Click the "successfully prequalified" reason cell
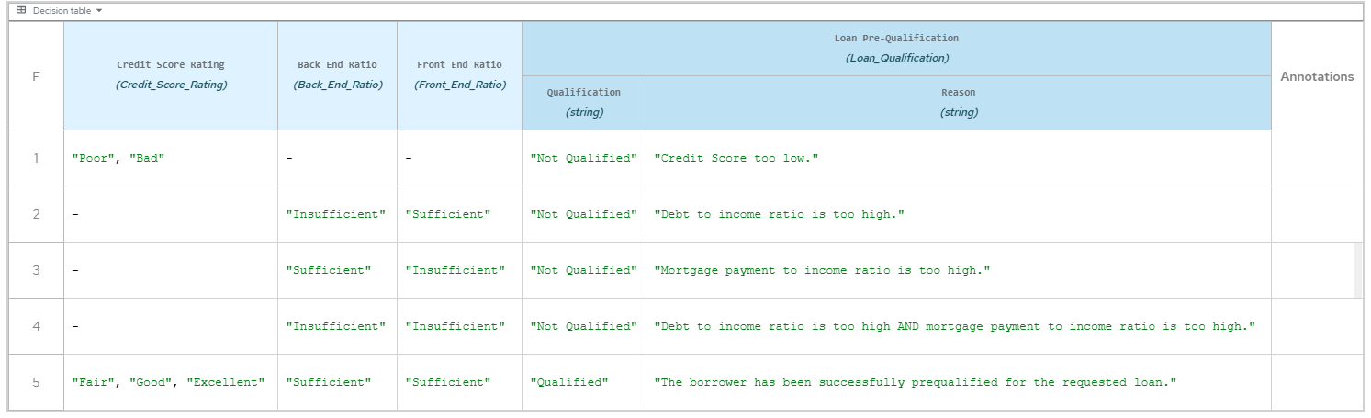 [x=959, y=382]
